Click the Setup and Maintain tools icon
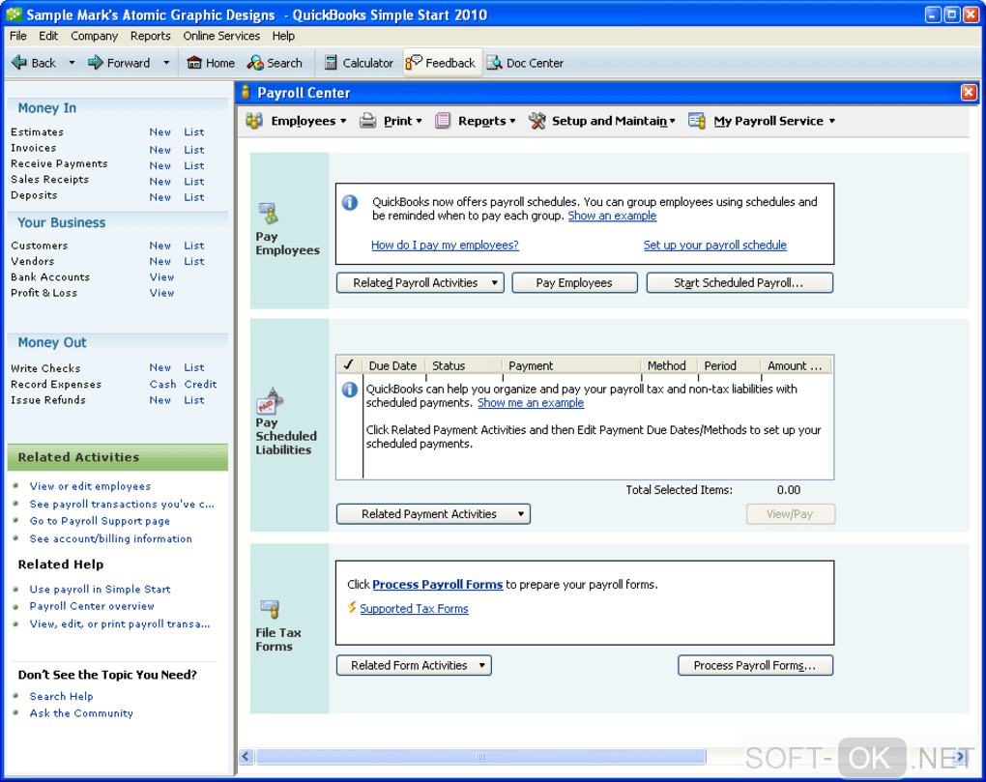 537,121
